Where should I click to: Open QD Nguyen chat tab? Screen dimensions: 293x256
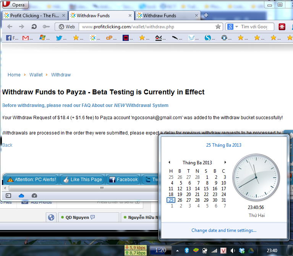pyautogui.click(x=88, y=217)
